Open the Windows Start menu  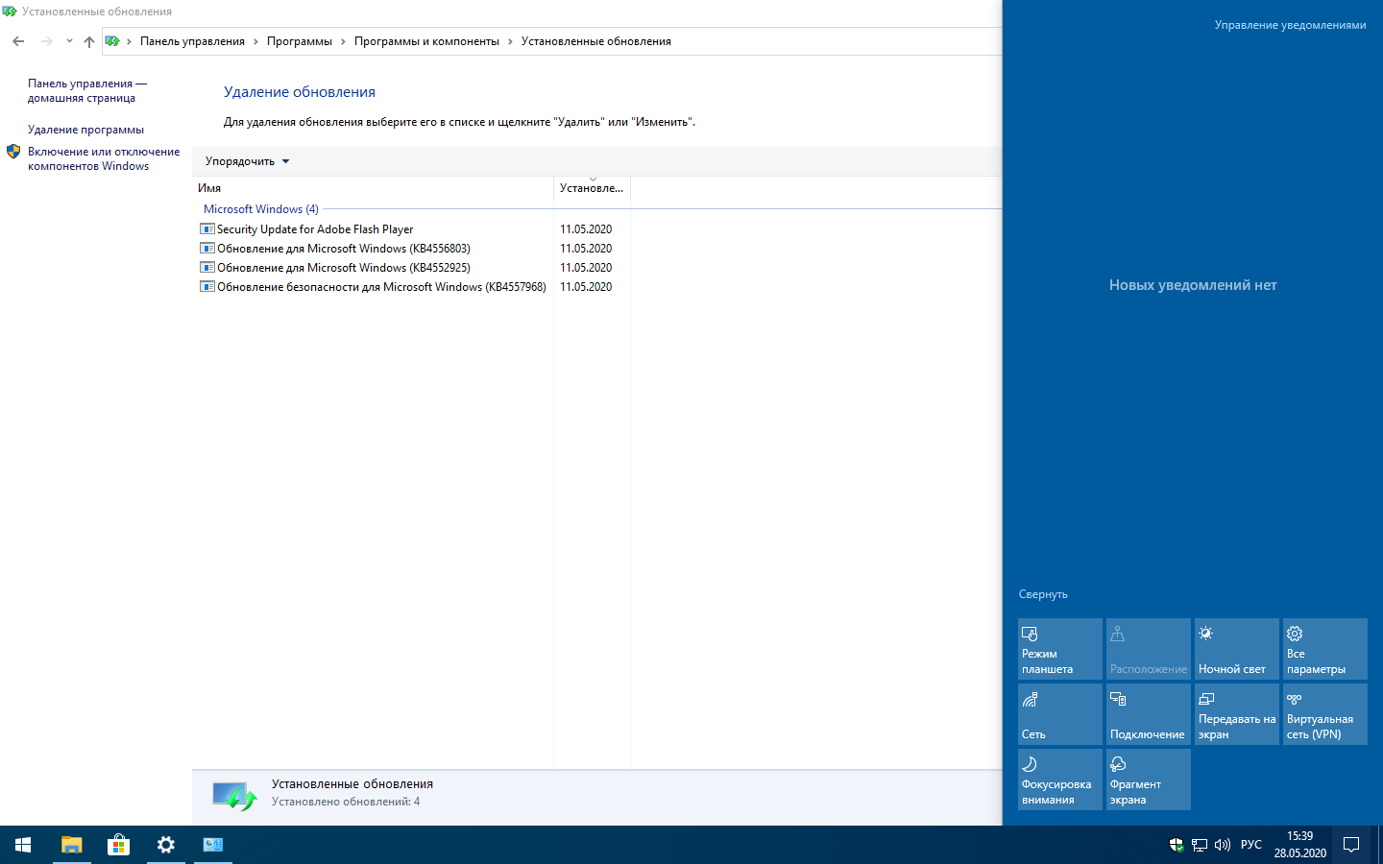pyautogui.click(x=23, y=845)
